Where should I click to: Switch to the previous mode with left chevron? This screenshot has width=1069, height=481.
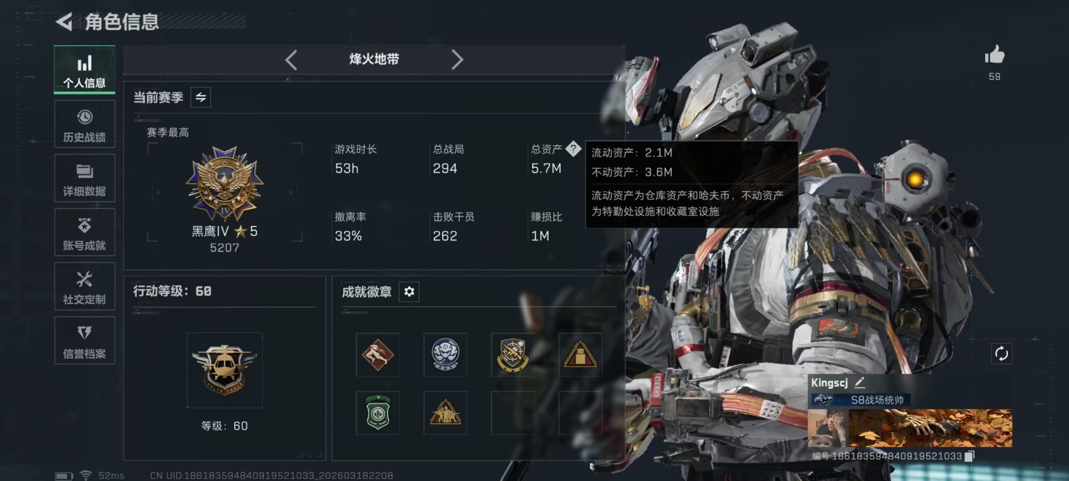tap(291, 60)
